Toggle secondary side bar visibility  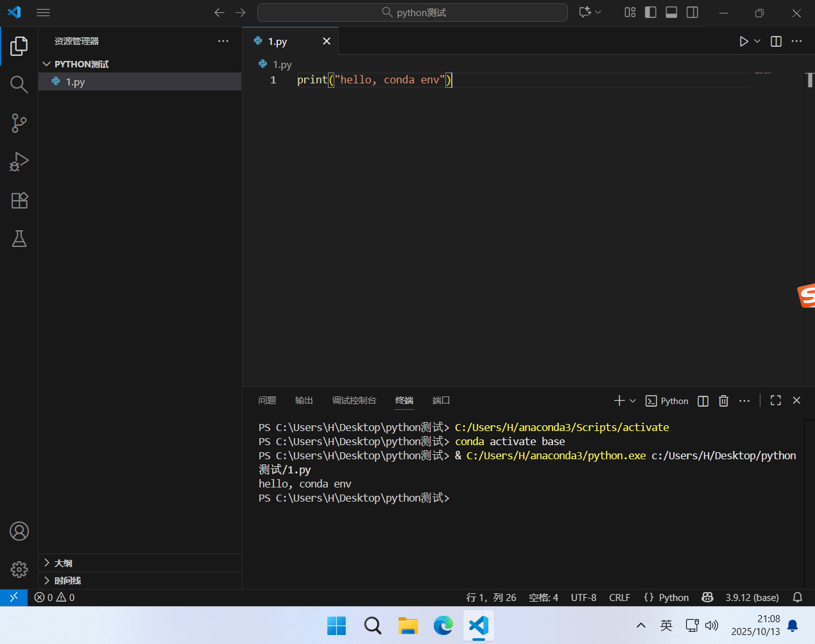(692, 12)
